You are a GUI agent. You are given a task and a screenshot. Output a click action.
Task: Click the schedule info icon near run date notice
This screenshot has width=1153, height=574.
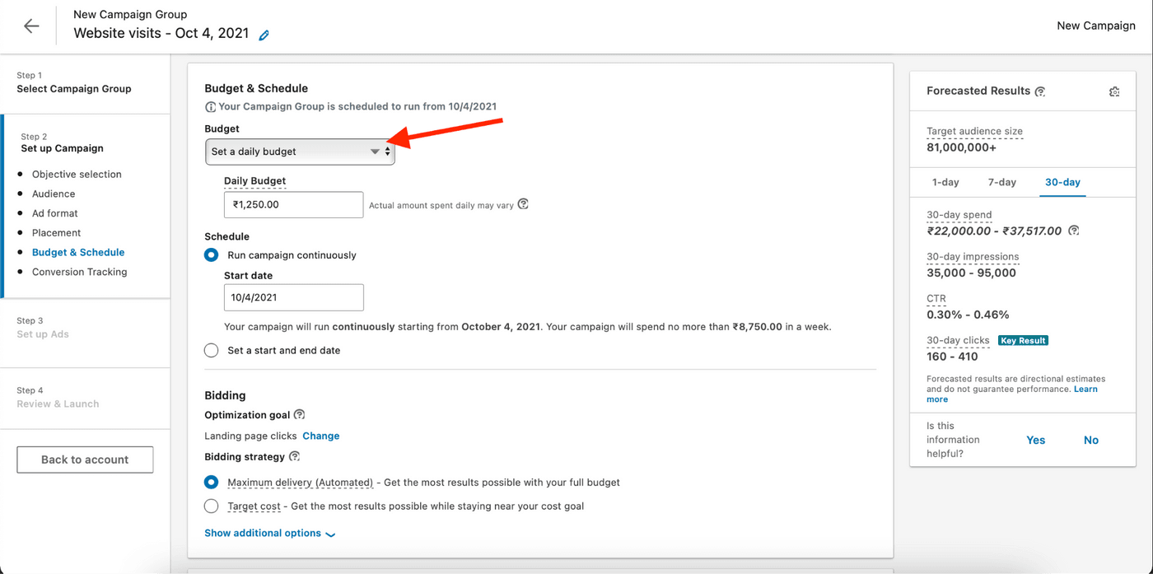point(211,105)
